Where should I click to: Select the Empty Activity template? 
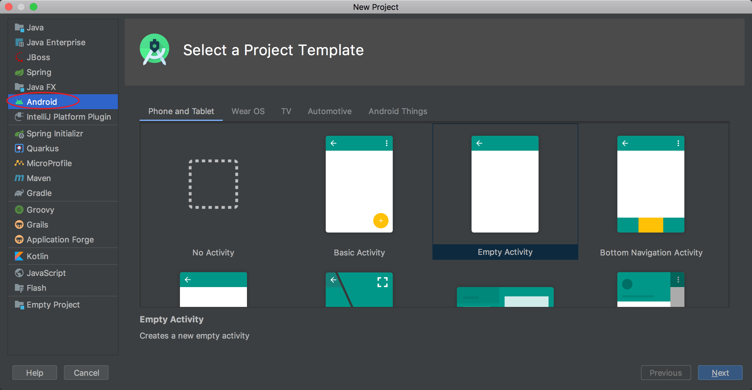pos(505,192)
